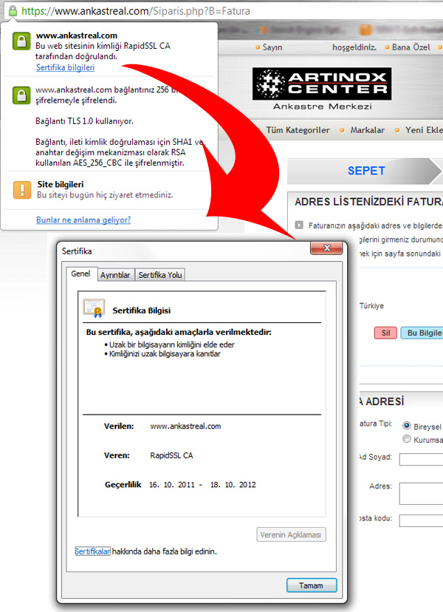This screenshot has height=612, width=443.
Task: Switch to the Sertifika Yolu tab
Action: [x=160, y=275]
